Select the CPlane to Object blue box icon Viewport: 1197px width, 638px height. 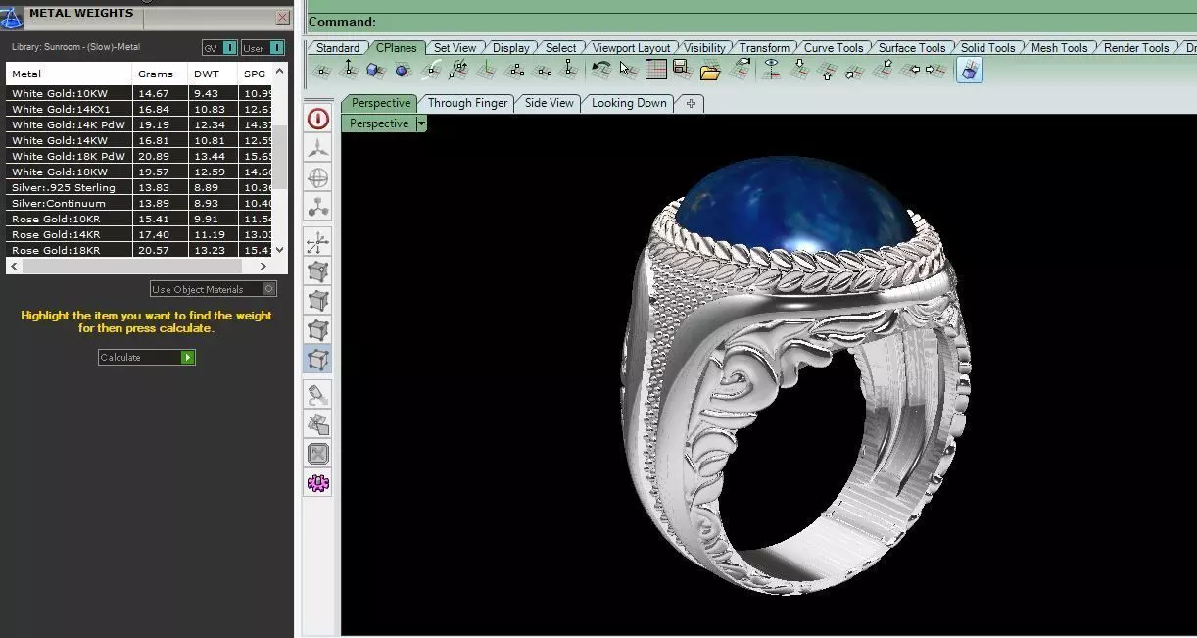click(375, 71)
